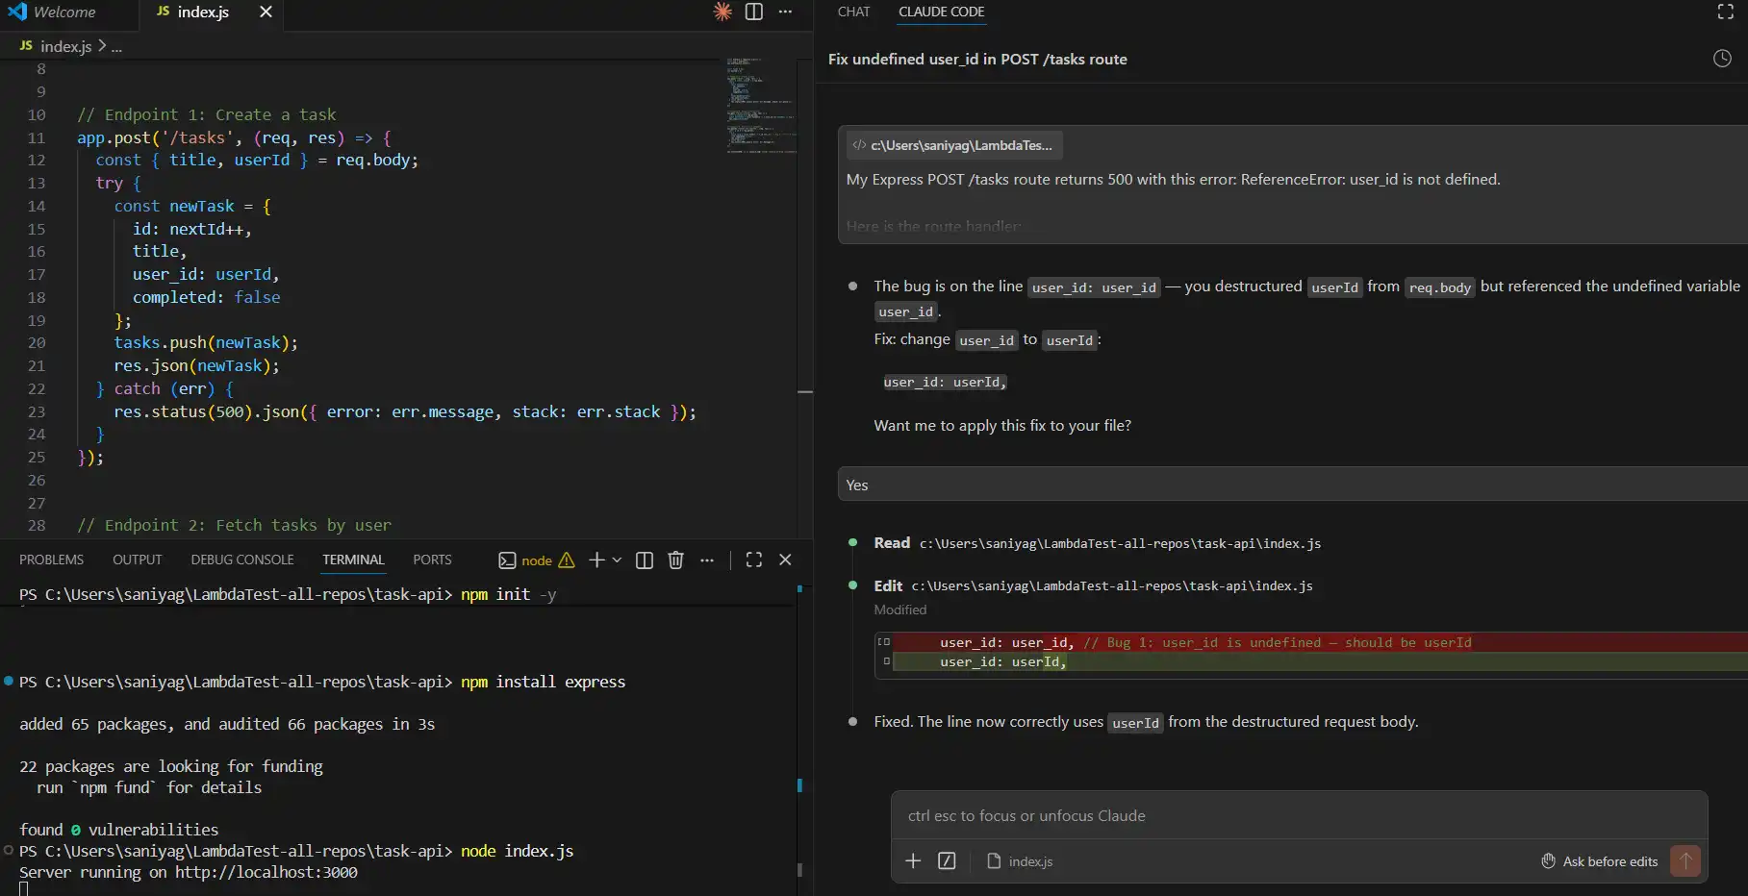Attach a file using the plus icon in Claude input
The width and height of the screenshot is (1748, 896).
pos(912,861)
